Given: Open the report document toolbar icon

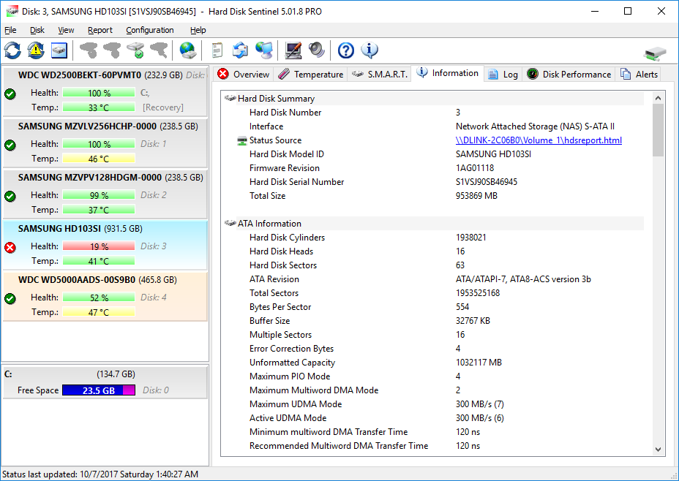Looking at the screenshot, I should coord(216,50).
